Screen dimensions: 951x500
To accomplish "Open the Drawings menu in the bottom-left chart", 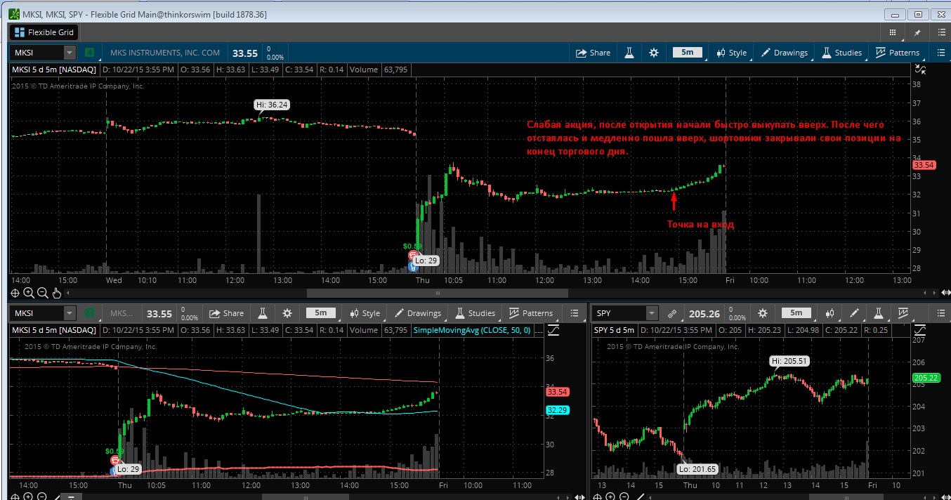I will [x=418, y=313].
